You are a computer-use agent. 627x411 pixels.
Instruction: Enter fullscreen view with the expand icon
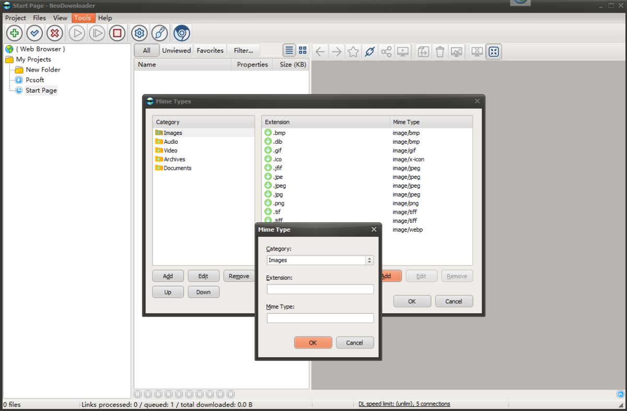(493, 51)
